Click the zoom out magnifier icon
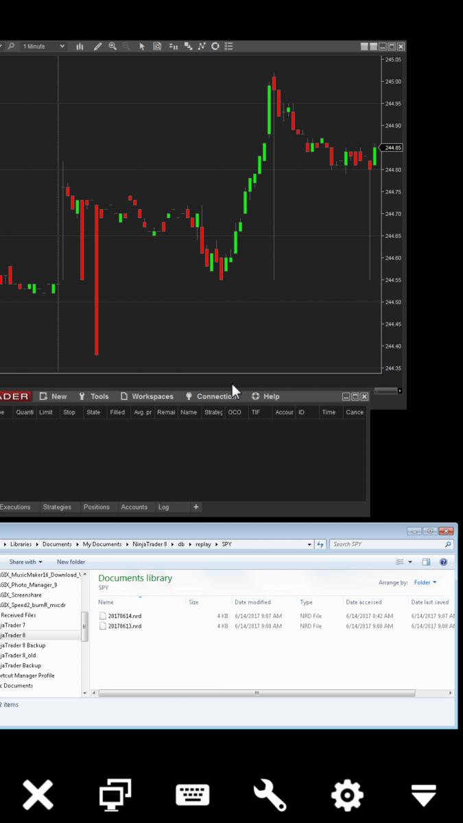Image resolution: width=463 pixels, height=823 pixels. [126, 47]
